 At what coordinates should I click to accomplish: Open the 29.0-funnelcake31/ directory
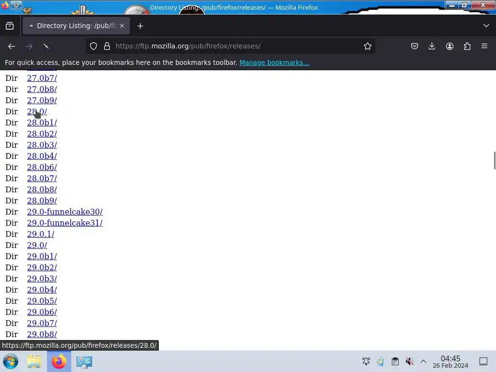click(x=64, y=223)
